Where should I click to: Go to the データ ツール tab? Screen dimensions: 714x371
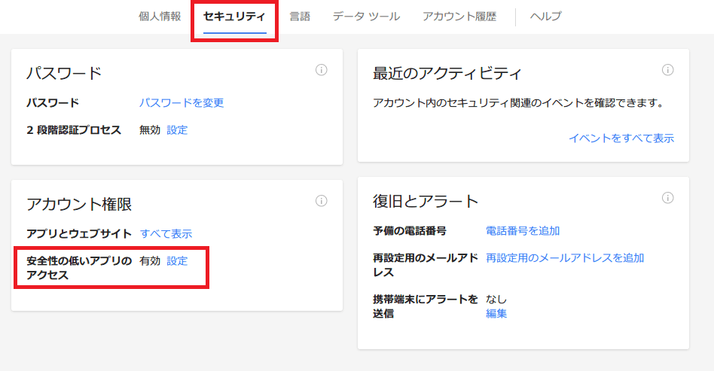point(366,16)
